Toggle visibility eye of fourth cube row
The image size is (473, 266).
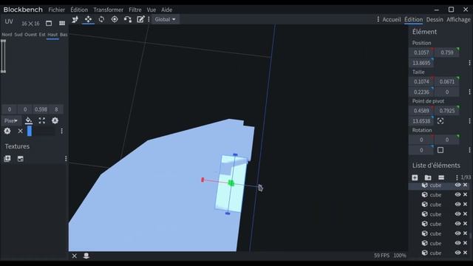(x=457, y=214)
